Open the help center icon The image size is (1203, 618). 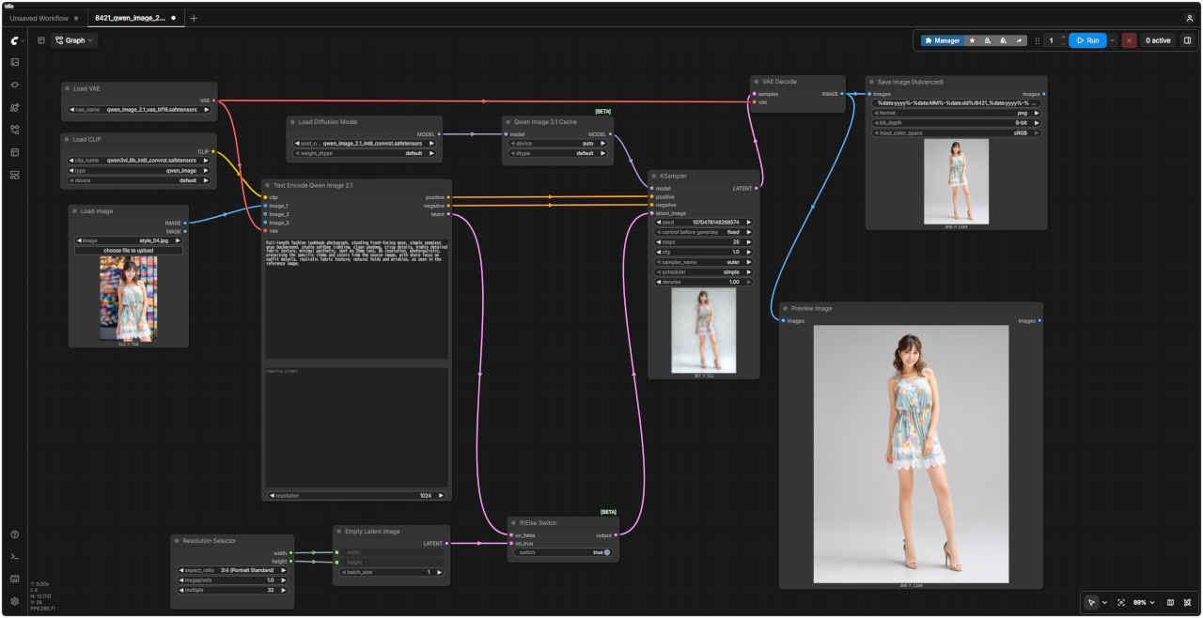(15, 534)
